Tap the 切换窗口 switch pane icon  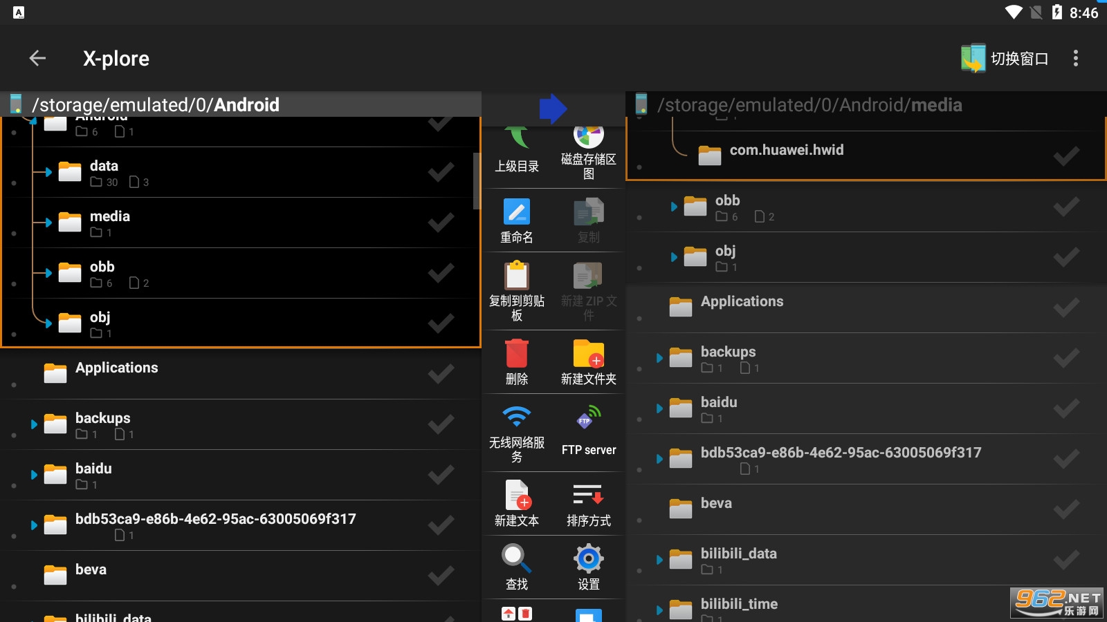point(973,59)
